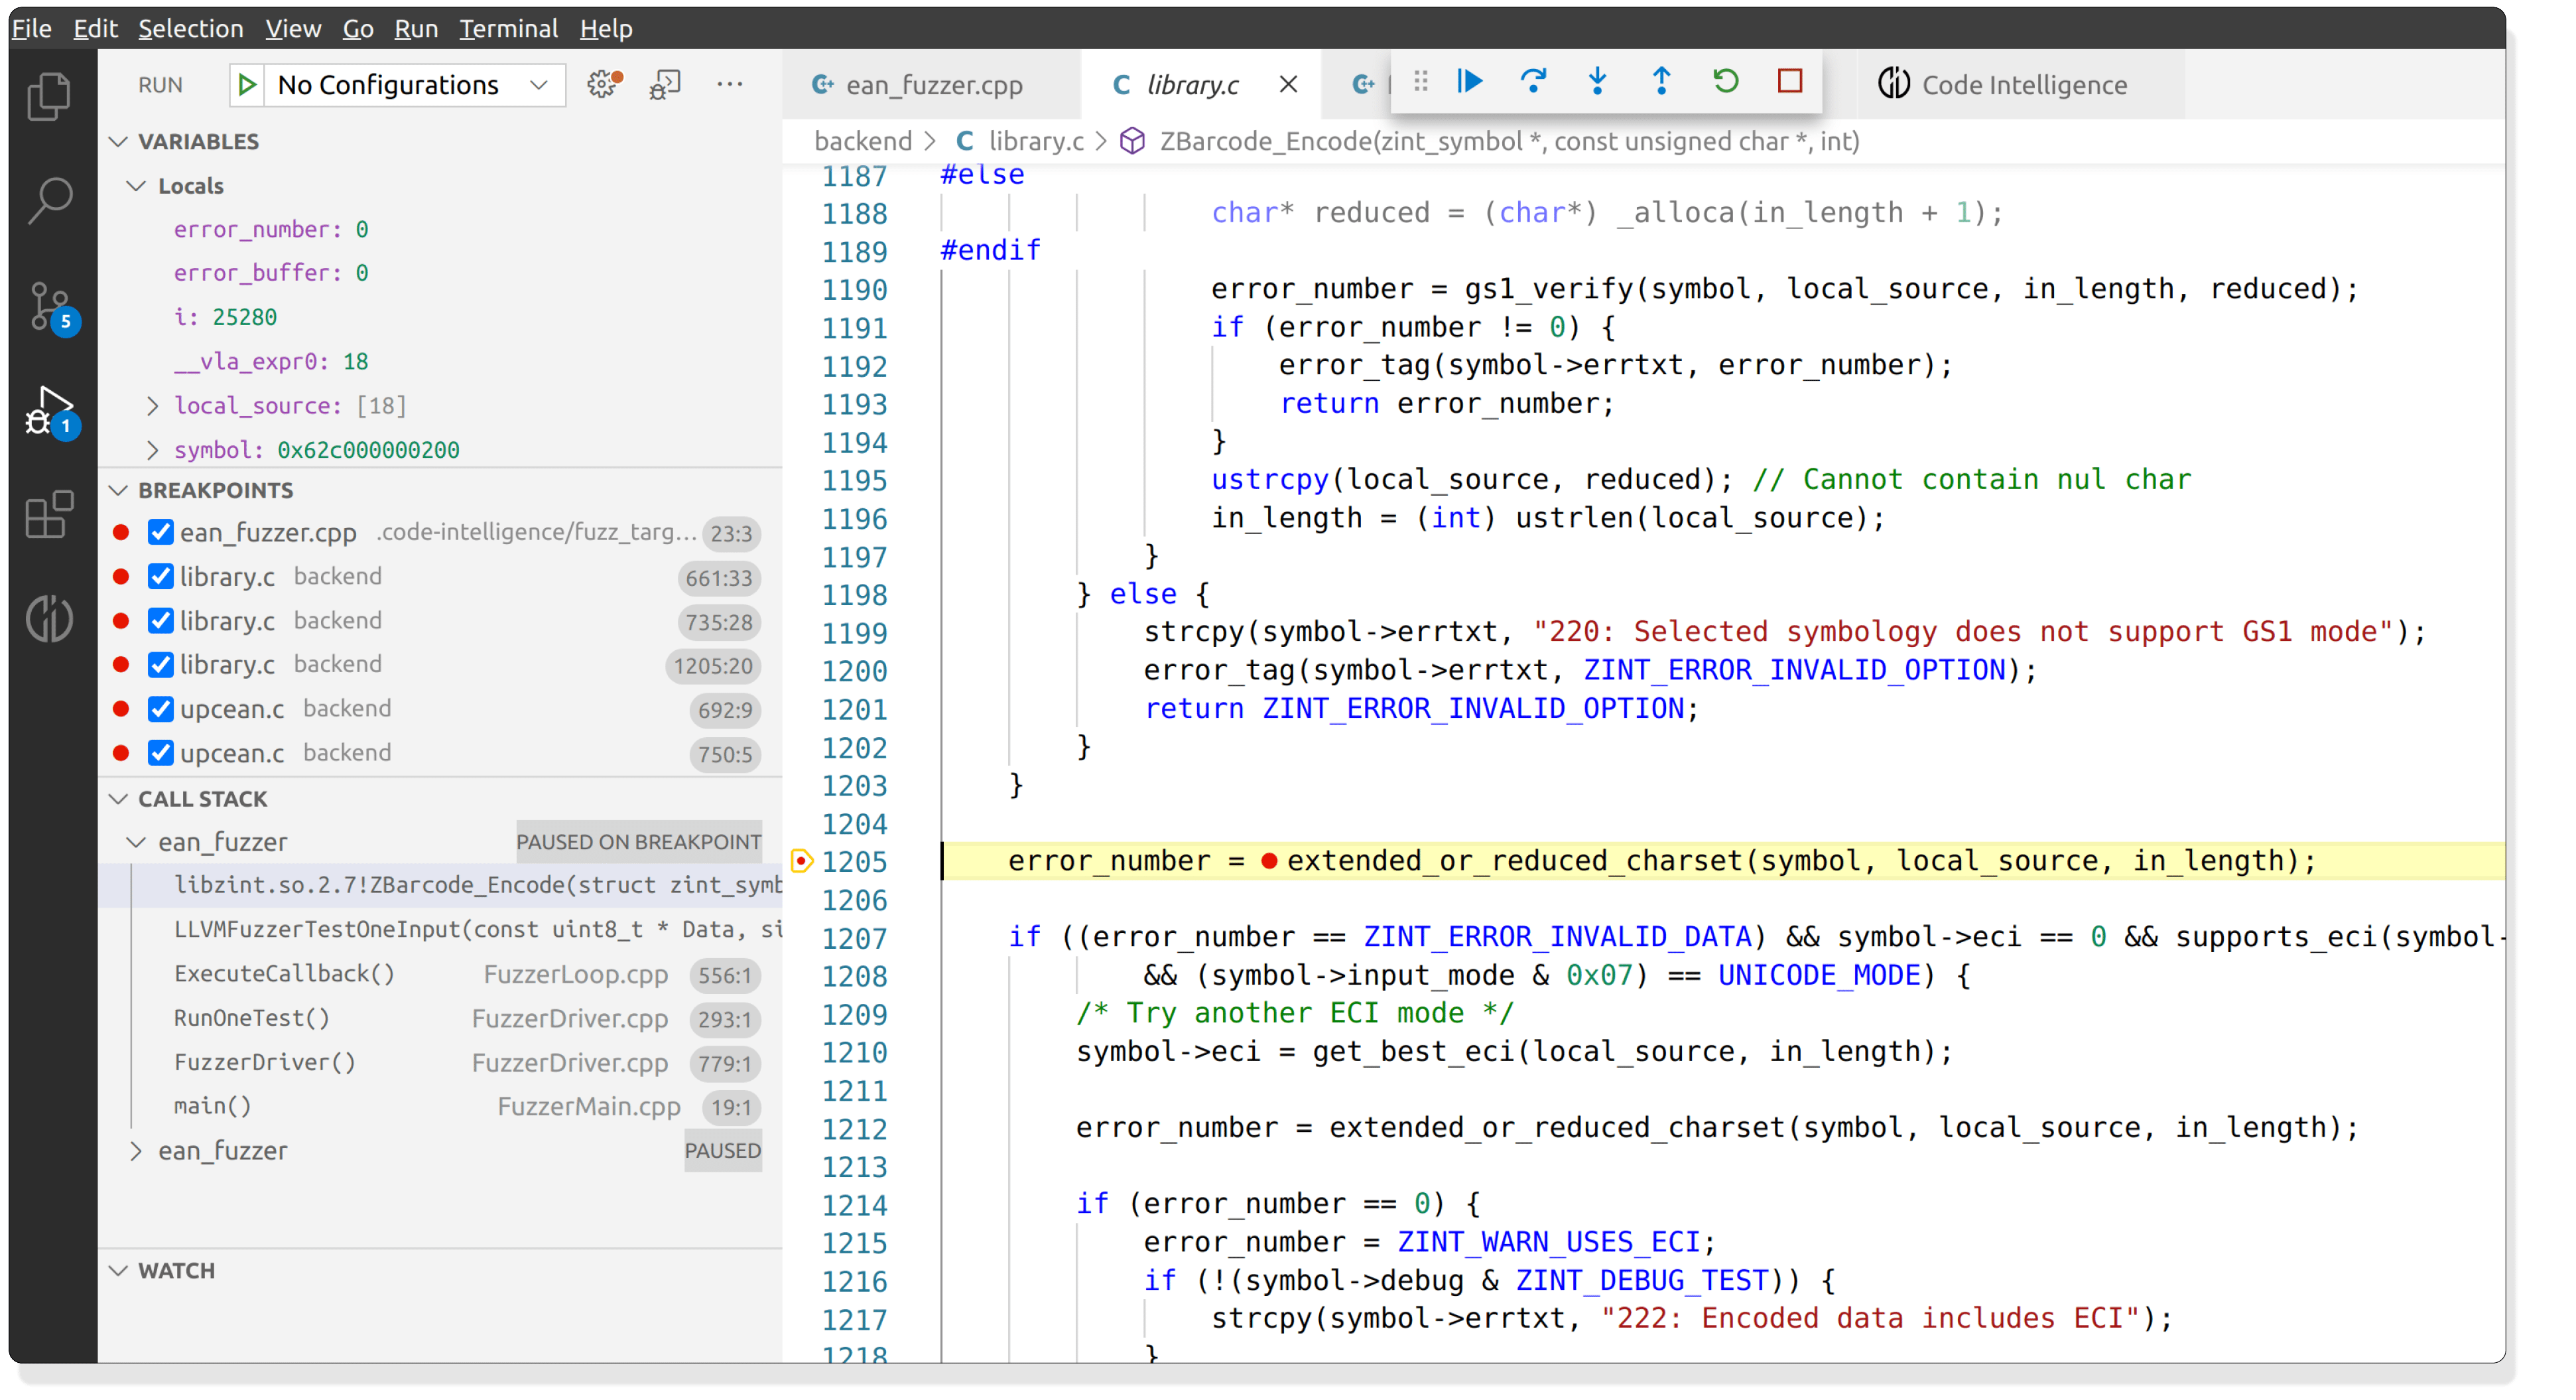Viewport: 2576px width, 1400px height.
Task: Collapse the Call Stack section
Action: (x=119, y=799)
